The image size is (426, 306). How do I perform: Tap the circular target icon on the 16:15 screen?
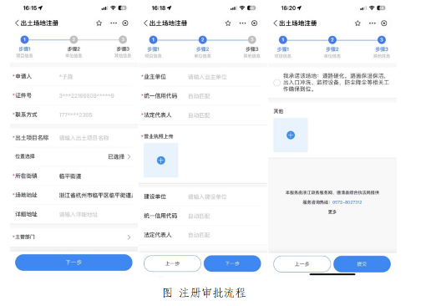[125, 23]
